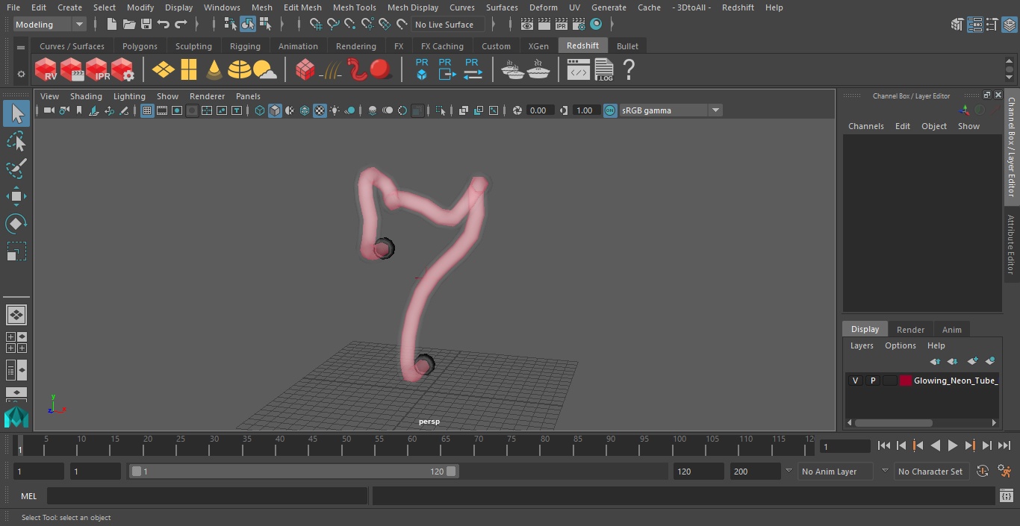This screenshot has height=526, width=1020.
Task: Open Redshift script code icon
Action: 579,70
